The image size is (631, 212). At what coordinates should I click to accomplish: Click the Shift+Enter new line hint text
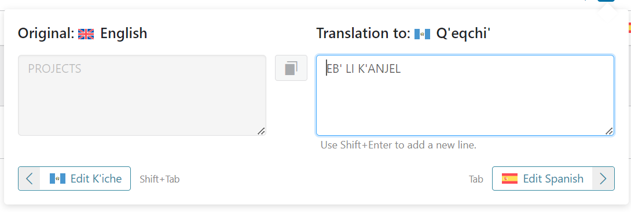click(398, 146)
